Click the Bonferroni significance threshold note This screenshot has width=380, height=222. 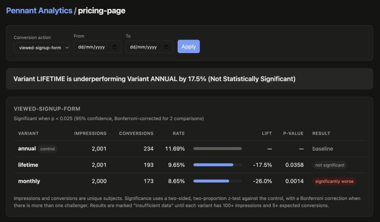pos(109,118)
